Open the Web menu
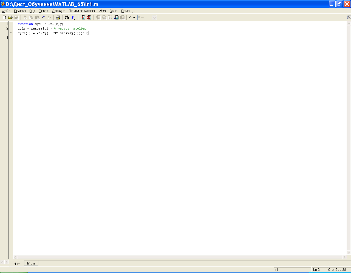This screenshot has width=351, height=273. (102, 11)
